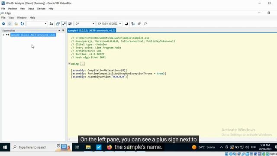Open Assemblies panel options arrow
The width and height of the screenshot is (277, 156).
coord(59,31)
